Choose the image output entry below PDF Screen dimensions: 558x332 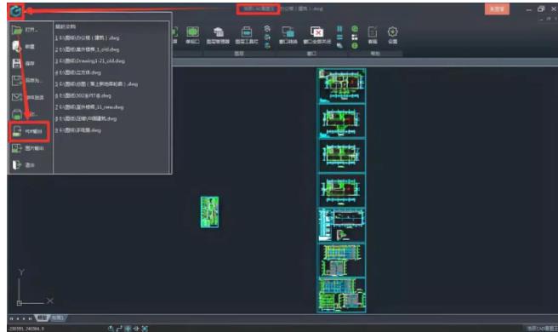click(28, 148)
